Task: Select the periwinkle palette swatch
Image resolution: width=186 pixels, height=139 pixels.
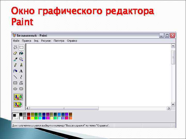Action: click(63, 118)
